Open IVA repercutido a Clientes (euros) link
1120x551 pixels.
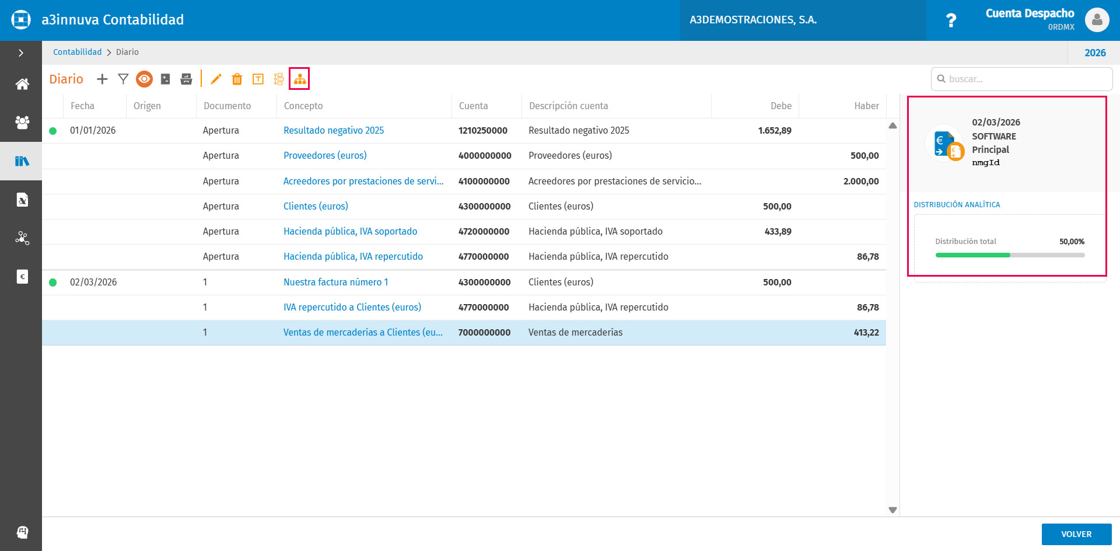352,307
